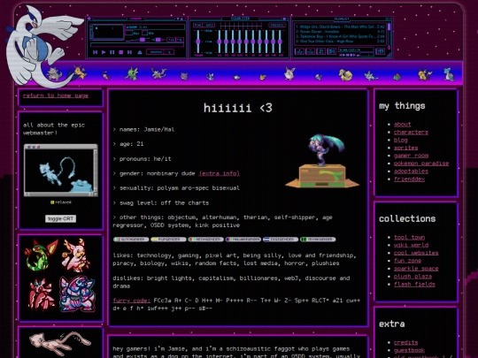Image resolution: width=478 pixels, height=358 pixels.
Task: Click the playlist add button
Action: [299, 51]
